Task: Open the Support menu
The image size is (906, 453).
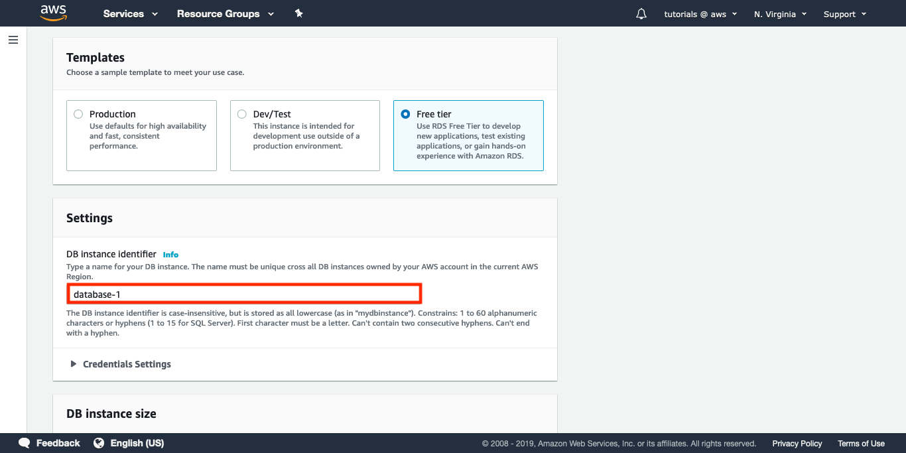Action: coord(844,14)
